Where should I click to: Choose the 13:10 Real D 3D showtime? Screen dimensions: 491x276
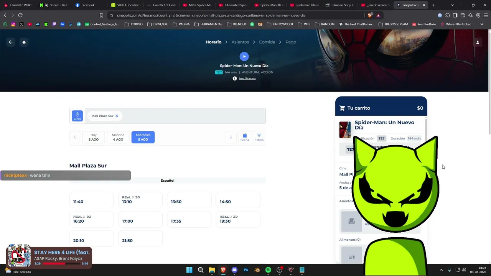click(x=140, y=200)
